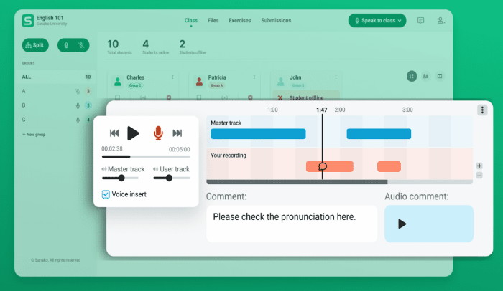The height and width of the screenshot is (291, 503).
Task: Click the rewind (skip back) icon
Action: click(114, 133)
